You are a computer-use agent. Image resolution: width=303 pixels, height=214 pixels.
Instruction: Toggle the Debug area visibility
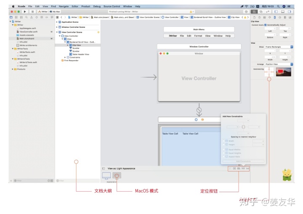pyautogui.click(x=282, y=12)
